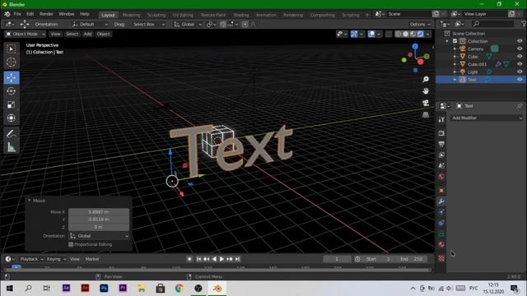
Task: Jump to the last frame
Action: (x=238, y=259)
